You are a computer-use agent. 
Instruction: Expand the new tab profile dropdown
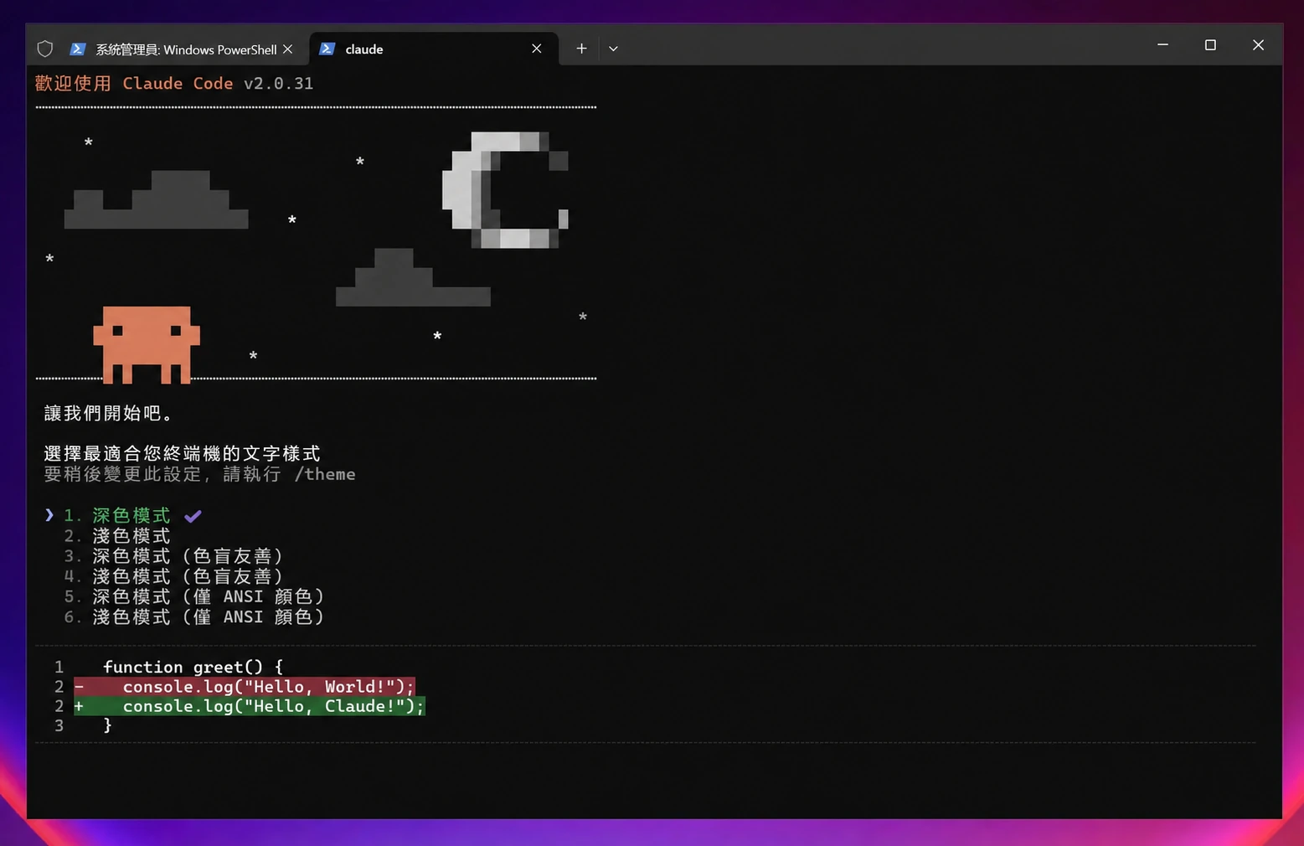(613, 49)
